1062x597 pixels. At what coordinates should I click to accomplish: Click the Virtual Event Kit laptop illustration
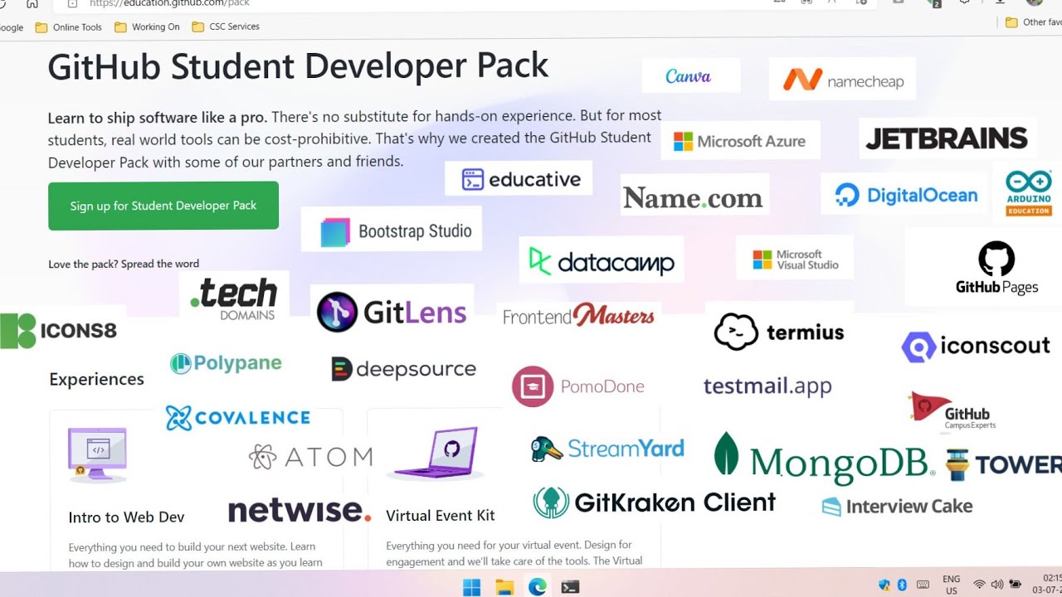point(436,454)
